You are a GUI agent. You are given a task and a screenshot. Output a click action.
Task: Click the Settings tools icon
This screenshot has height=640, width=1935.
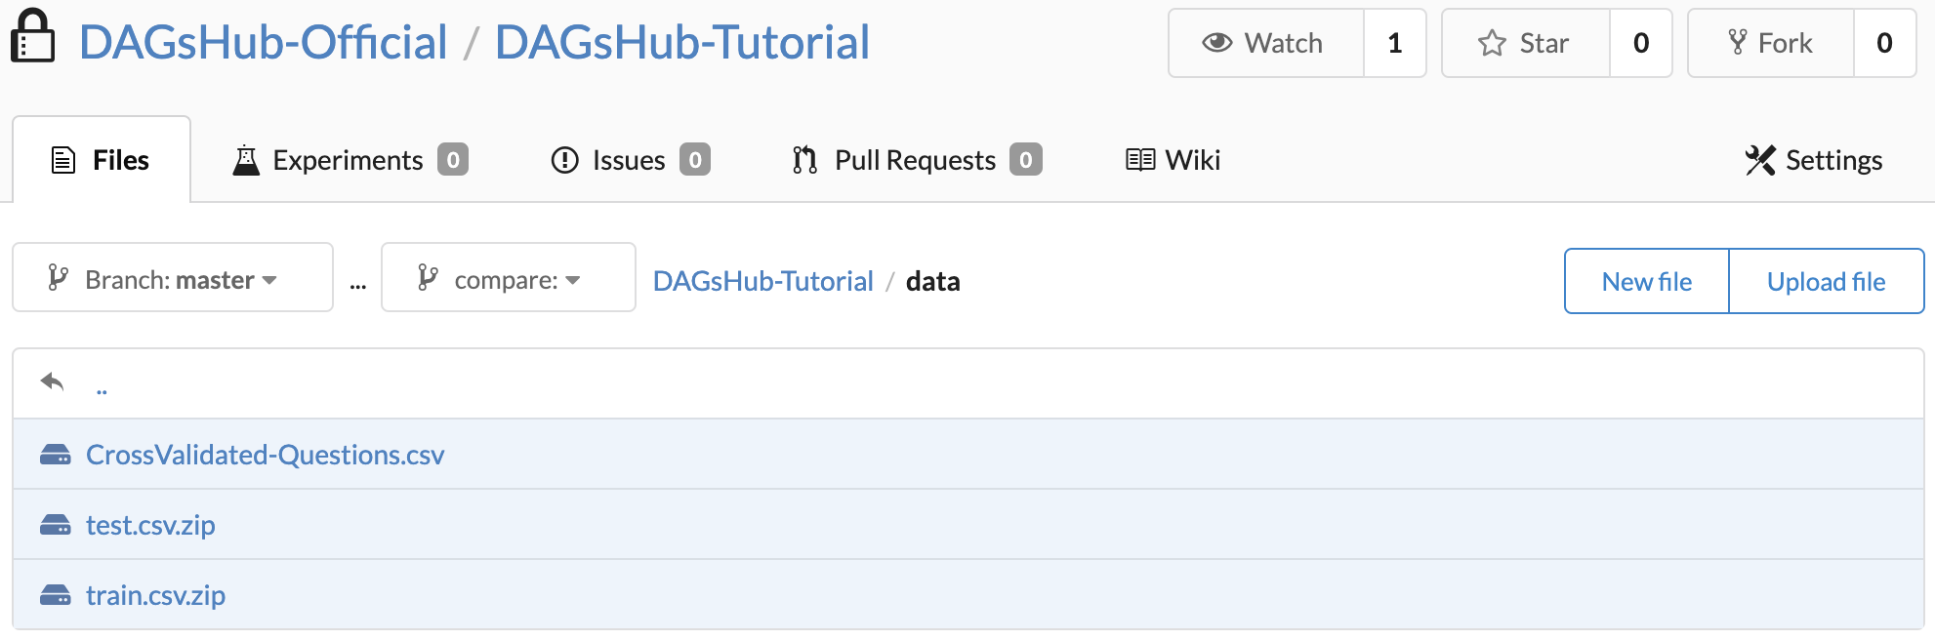[x=1762, y=159]
